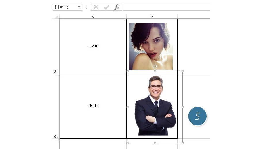
Task: Click cell containing 老姚
Action: [93, 106]
